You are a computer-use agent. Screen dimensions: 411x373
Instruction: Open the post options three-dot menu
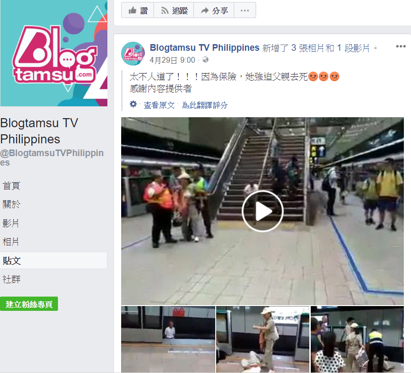pyautogui.click(x=401, y=47)
